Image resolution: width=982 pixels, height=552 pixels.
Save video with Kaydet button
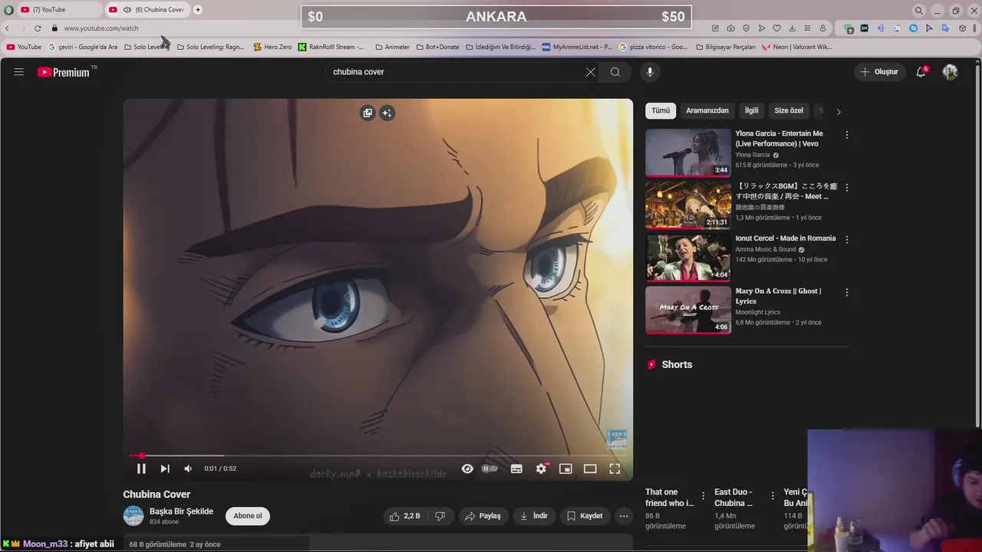click(x=585, y=516)
